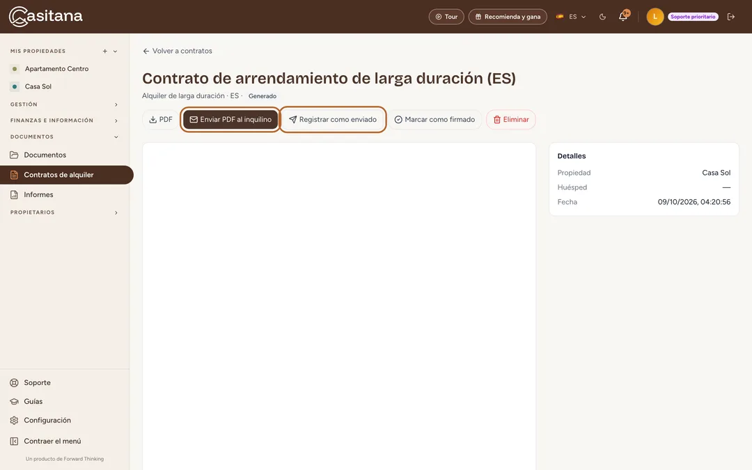Expand Gestión section

point(64,104)
